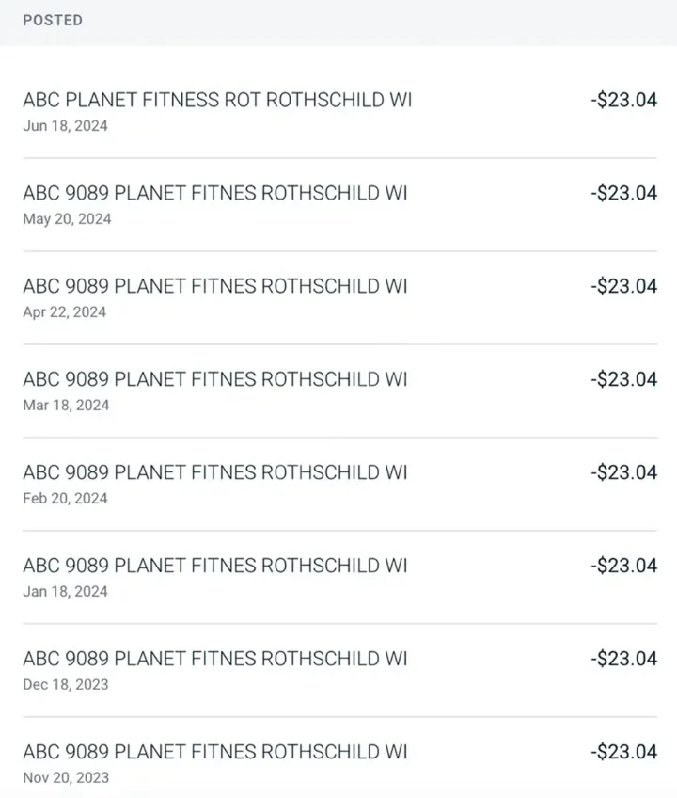This screenshot has height=798, width=677.
Task: Click the -$23.04 amount for May 20, 2024
Action: [x=623, y=194]
